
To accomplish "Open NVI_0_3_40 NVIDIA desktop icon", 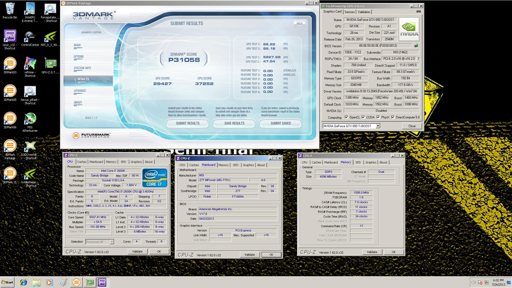I will [x=50, y=38].
